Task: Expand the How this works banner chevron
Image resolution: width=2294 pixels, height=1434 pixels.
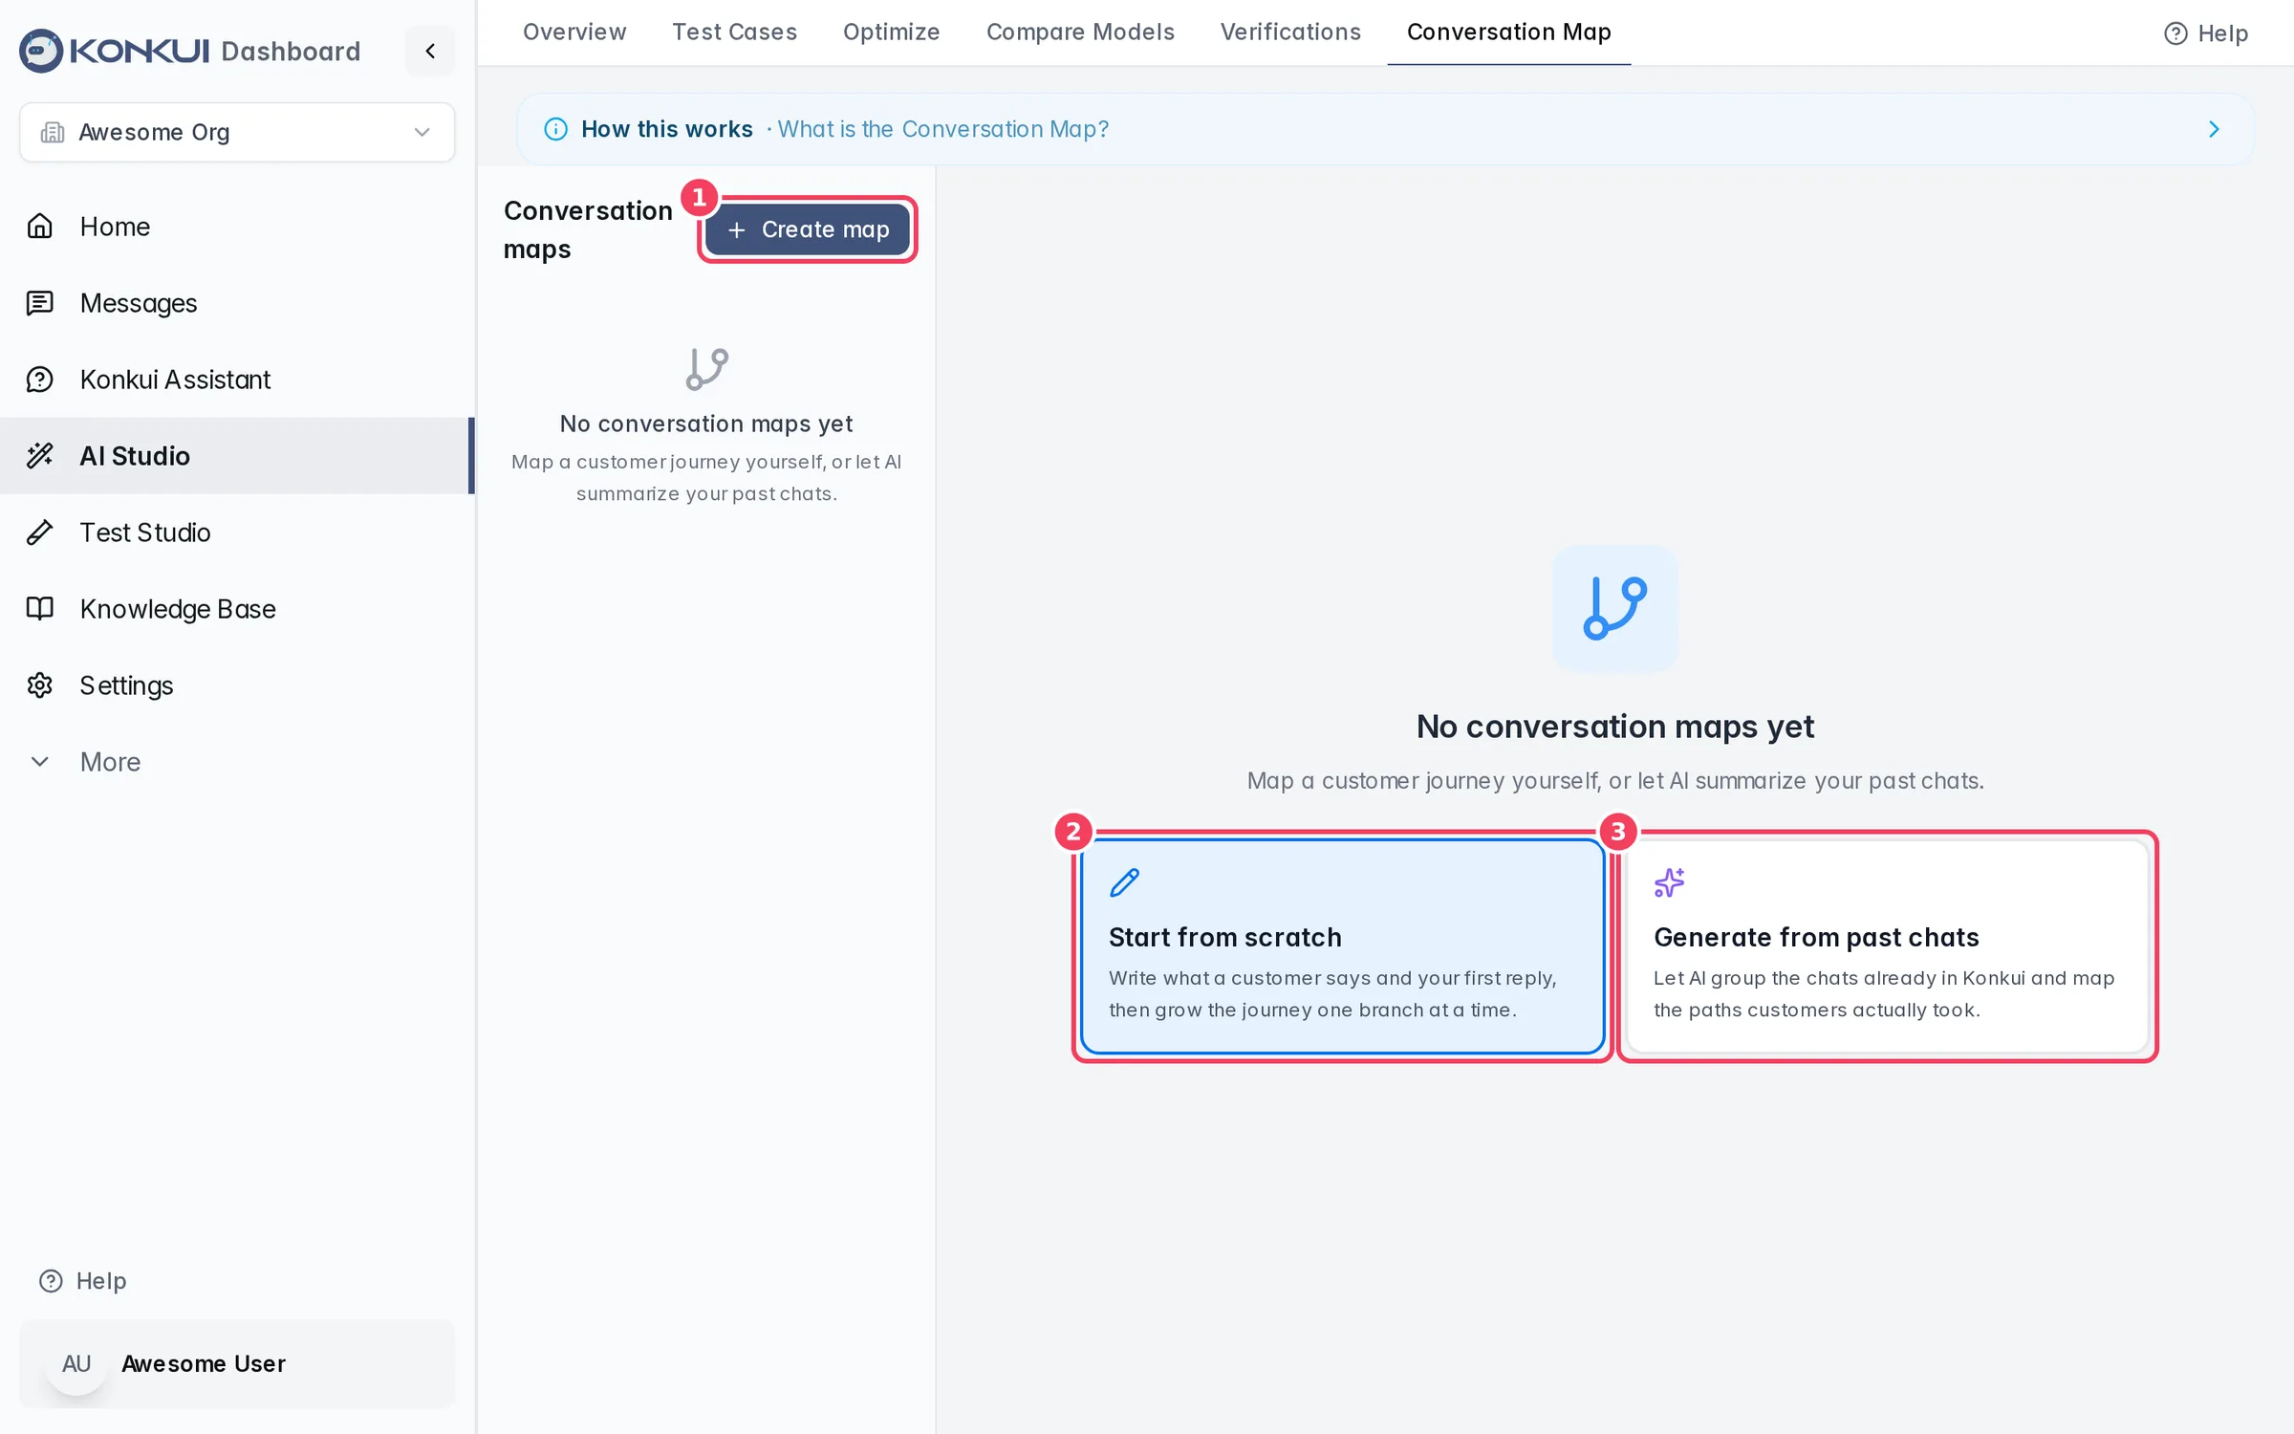Action: tap(2214, 129)
